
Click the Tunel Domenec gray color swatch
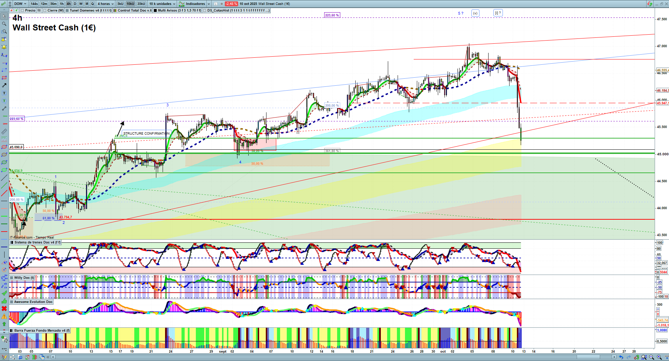67,10
